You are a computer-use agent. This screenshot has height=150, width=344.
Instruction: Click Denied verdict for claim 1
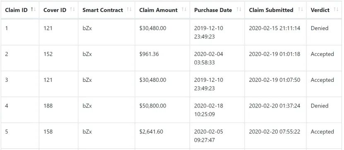[320, 28]
